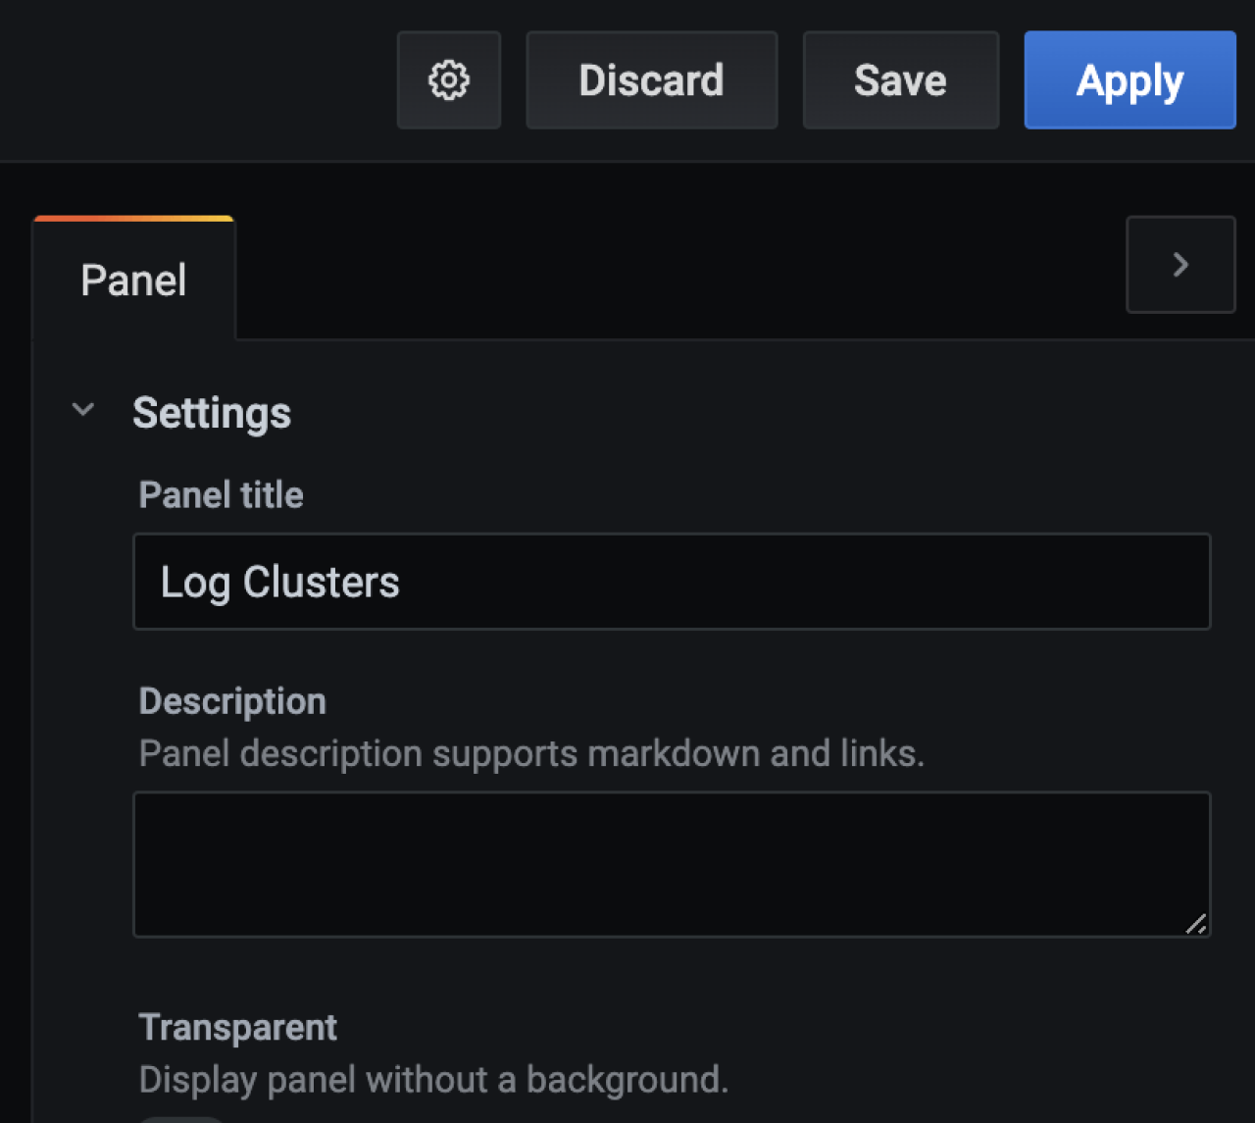Click the 'Description' field label
This screenshot has height=1123, width=1255.
[232, 701]
